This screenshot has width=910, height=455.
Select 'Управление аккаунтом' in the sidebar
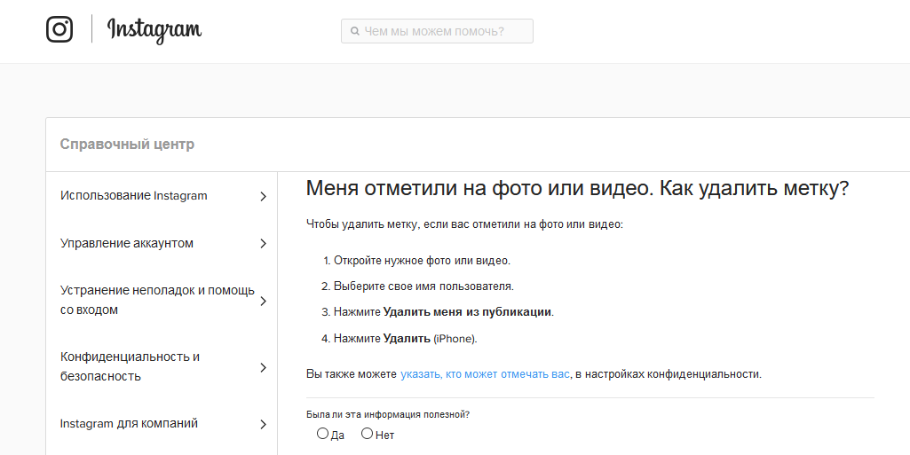[x=127, y=243]
